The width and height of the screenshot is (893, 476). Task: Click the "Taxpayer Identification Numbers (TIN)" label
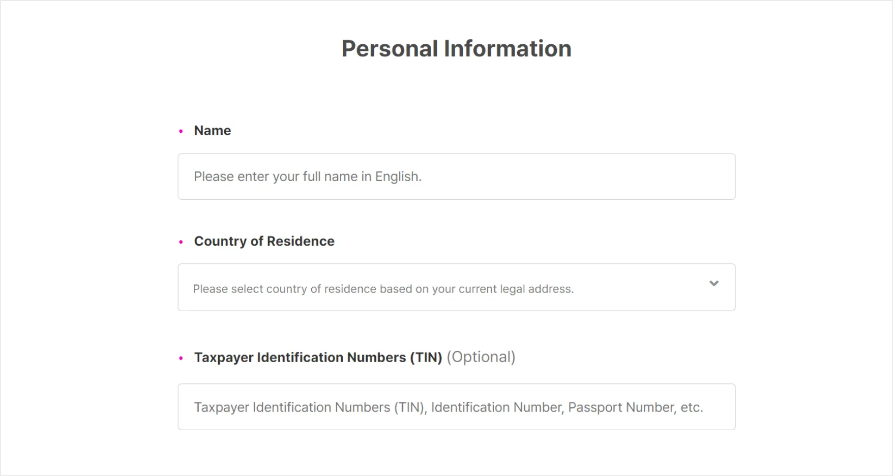tap(318, 358)
